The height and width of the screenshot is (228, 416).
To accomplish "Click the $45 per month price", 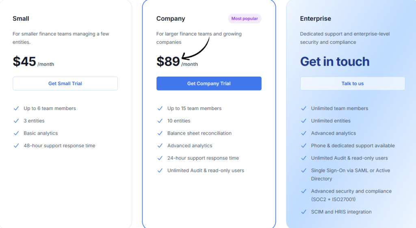I will 25,62.
